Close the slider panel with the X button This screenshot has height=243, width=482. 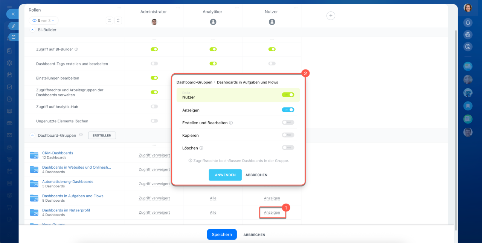[13, 14]
